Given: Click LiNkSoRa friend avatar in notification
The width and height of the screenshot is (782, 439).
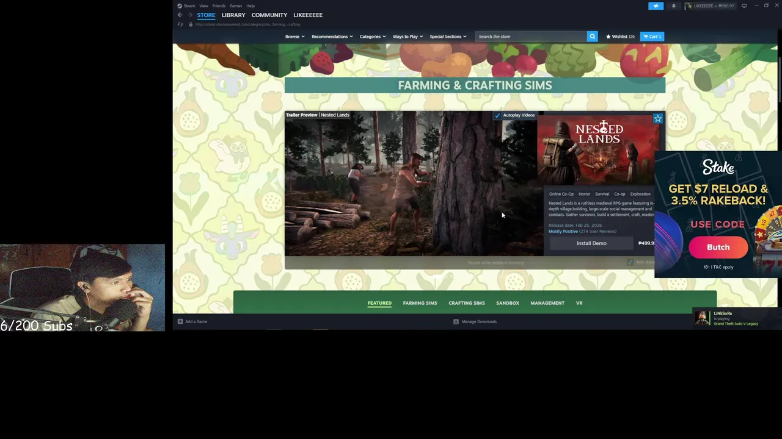Looking at the screenshot, I should coord(702,318).
